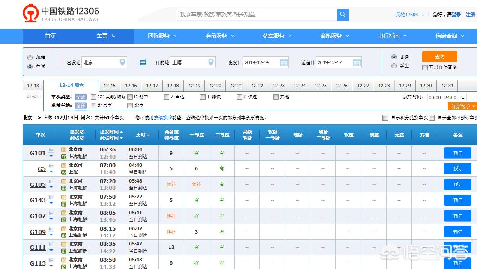The width and height of the screenshot is (477, 269).
Task: Switch to the 12-31 date tab
Action: pyautogui.click(x=447, y=86)
